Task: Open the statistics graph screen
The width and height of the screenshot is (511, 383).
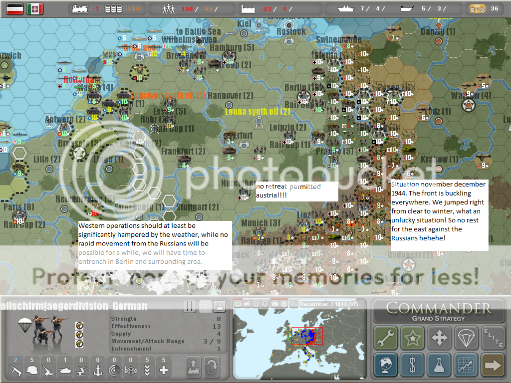Action: 466,365
